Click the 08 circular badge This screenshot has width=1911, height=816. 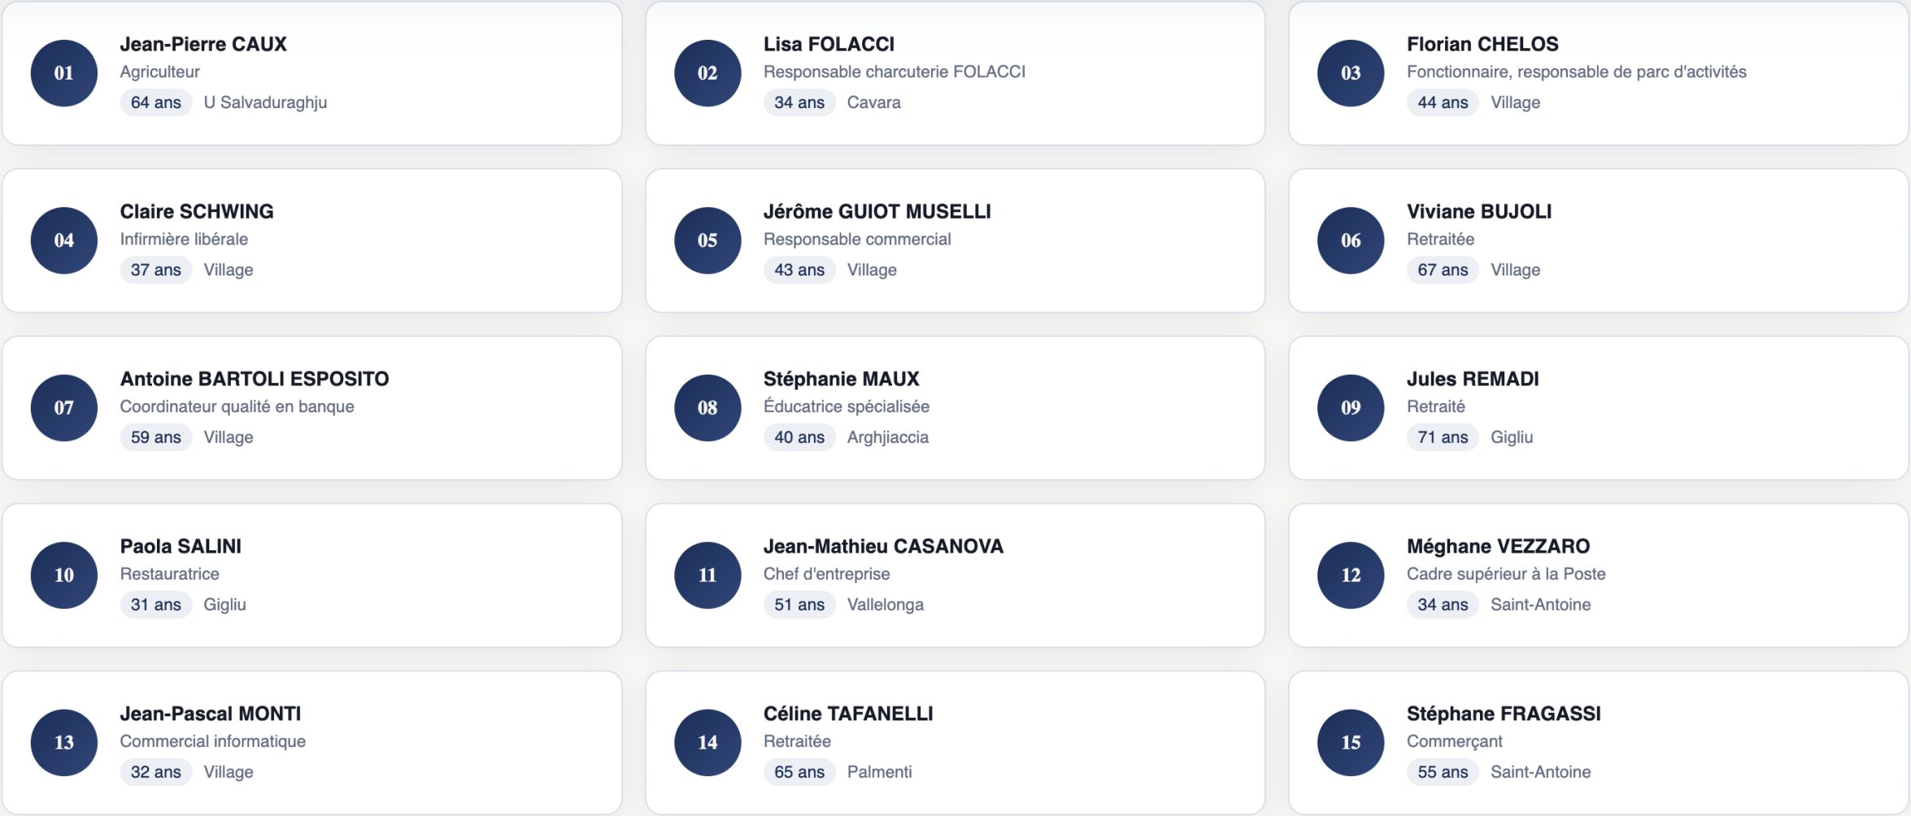pyautogui.click(x=707, y=408)
